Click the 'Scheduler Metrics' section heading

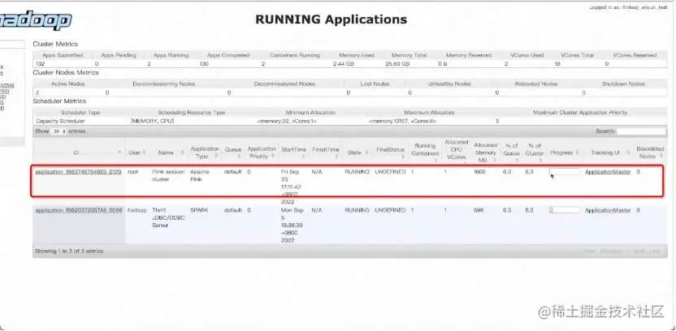(x=59, y=101)
